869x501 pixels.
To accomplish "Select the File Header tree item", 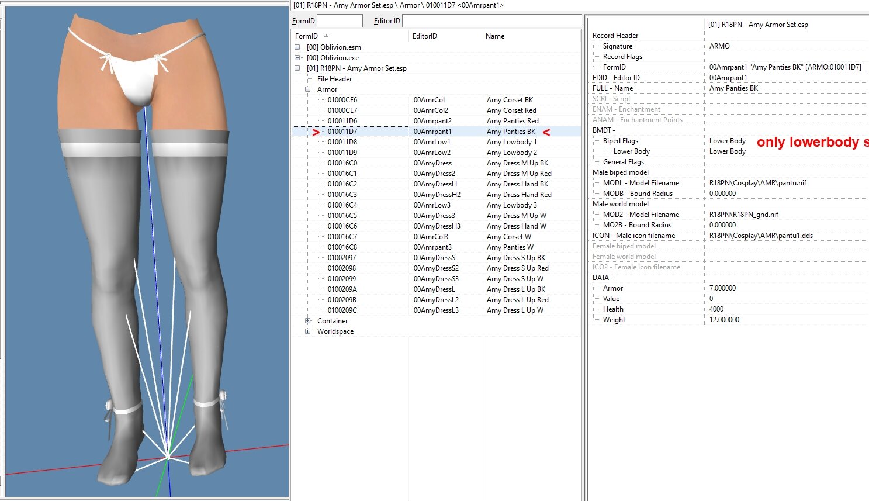I will click(x=334, y=79).
